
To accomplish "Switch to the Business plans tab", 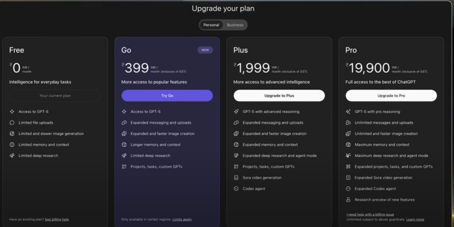I will click(x=235, y=25).
